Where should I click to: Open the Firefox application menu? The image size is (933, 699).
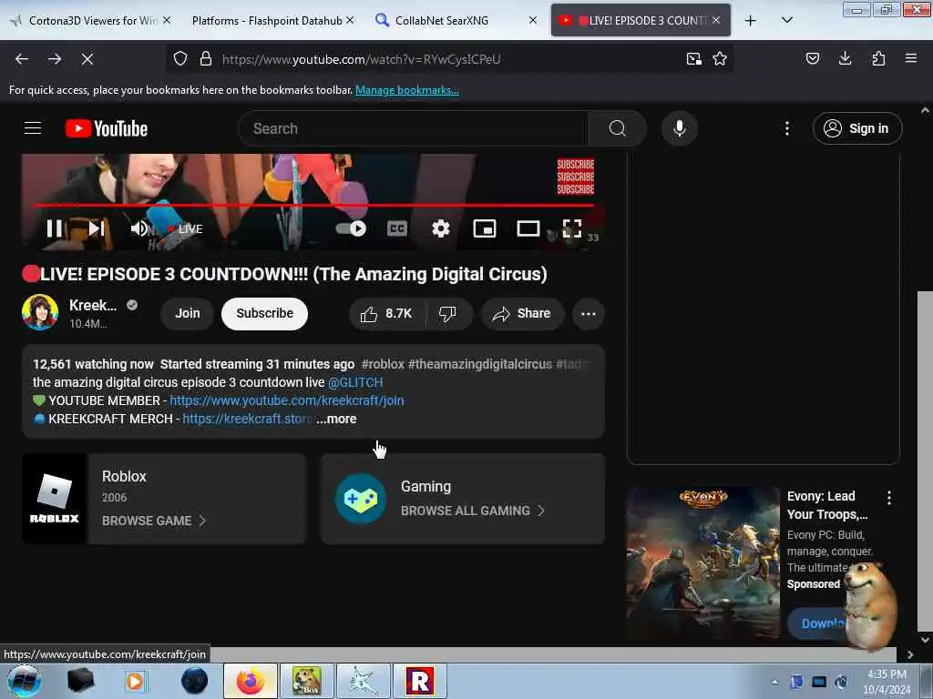[x=910, y=58]
